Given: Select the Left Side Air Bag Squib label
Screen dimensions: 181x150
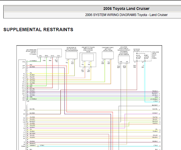Looking at the screenshot, I should click(108, 49).
